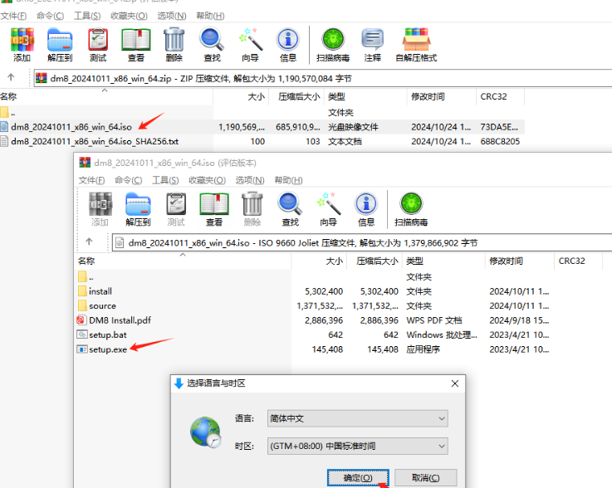Open 工具(S) menu in zip window
612x488 pixels.
(x=87, y=16)
